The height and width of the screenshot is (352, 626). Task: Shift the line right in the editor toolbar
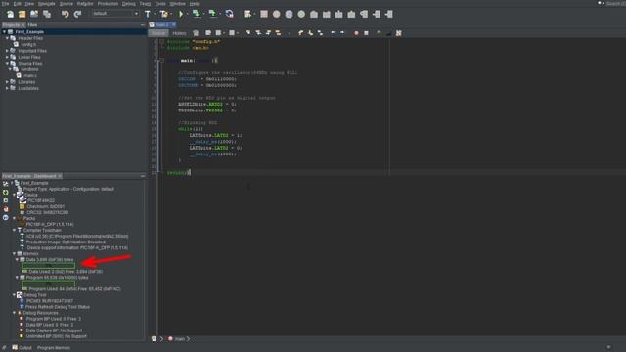click(x=342, y=33)
